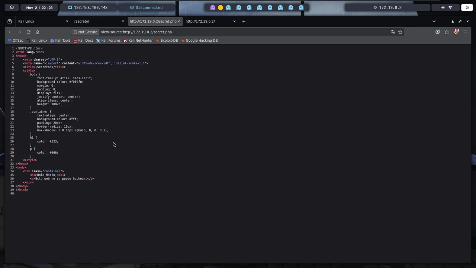This screenshot has height=268, width=476.
Task: Click the Nov 2 clock widget
Action: tap(39, 7)
